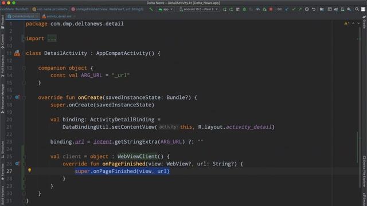The width and height of the screenshot is (367, 206).
Task: Click the red Stop button in toolbar
Action: pos(271,9)
